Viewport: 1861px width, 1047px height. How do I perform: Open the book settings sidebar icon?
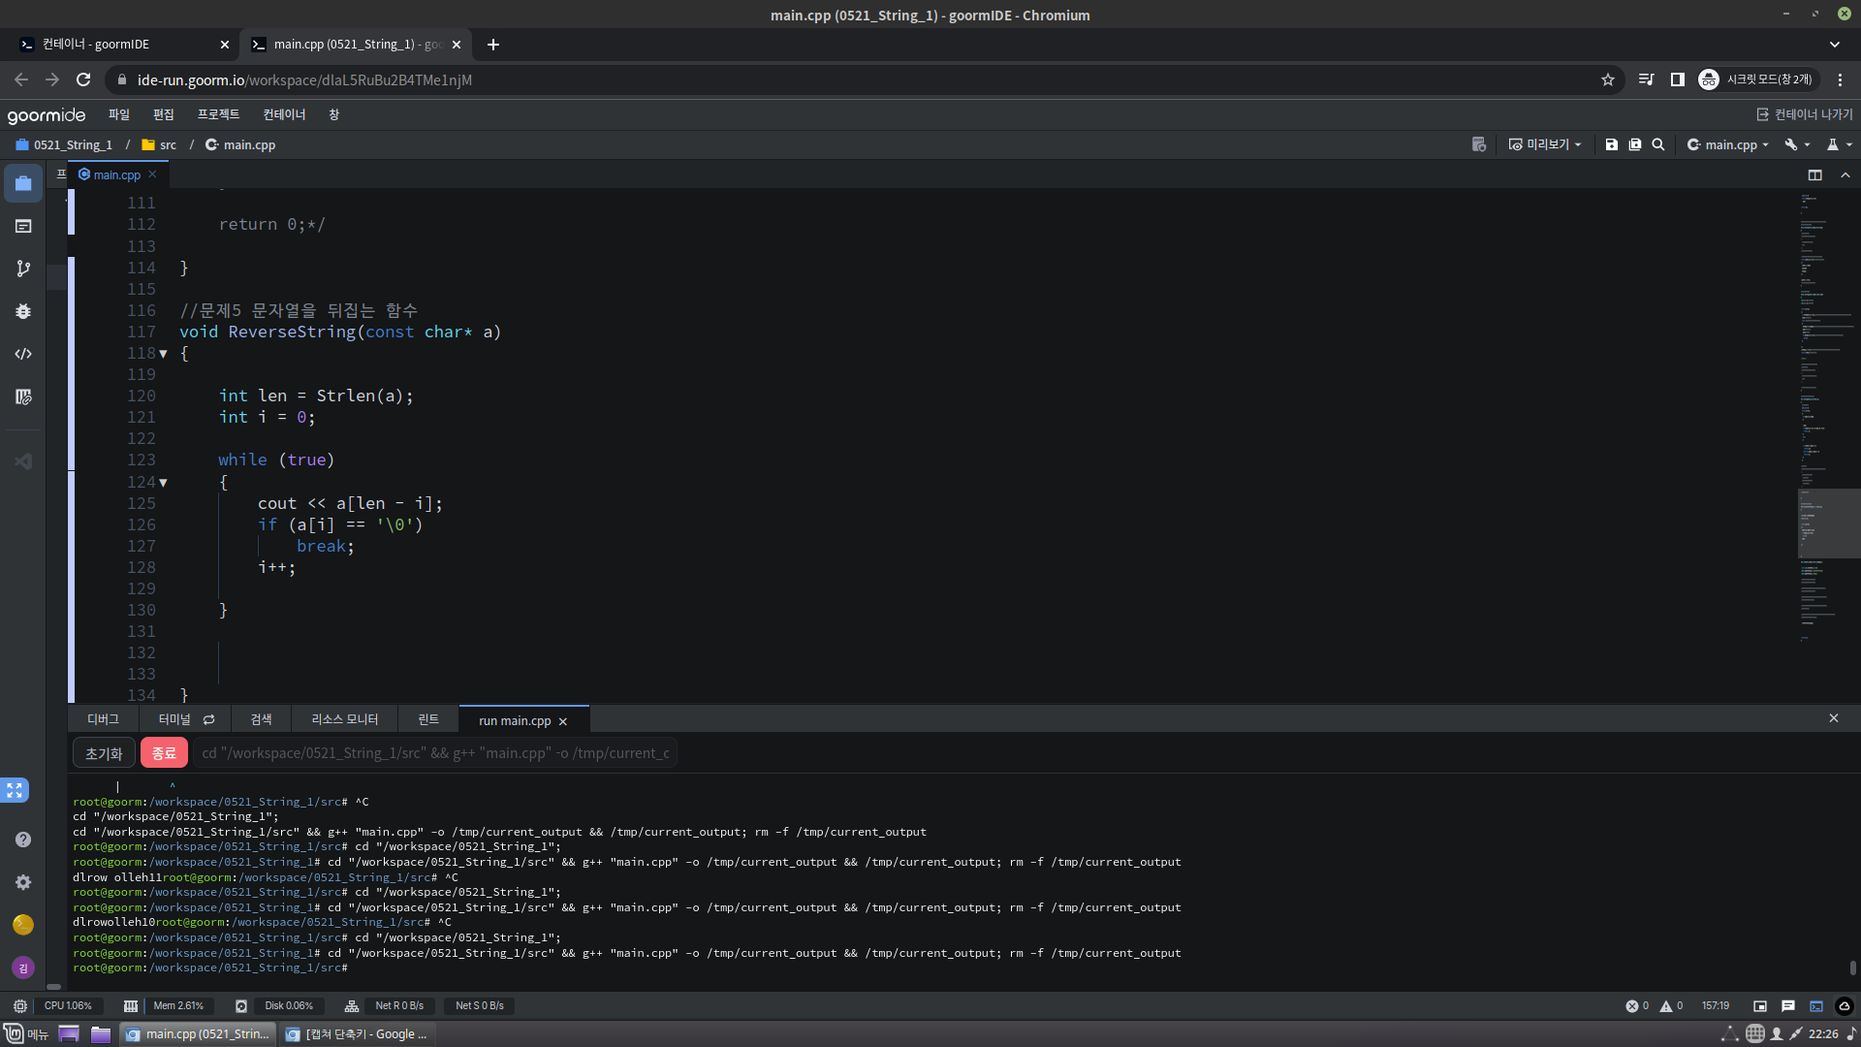(23, 397)
